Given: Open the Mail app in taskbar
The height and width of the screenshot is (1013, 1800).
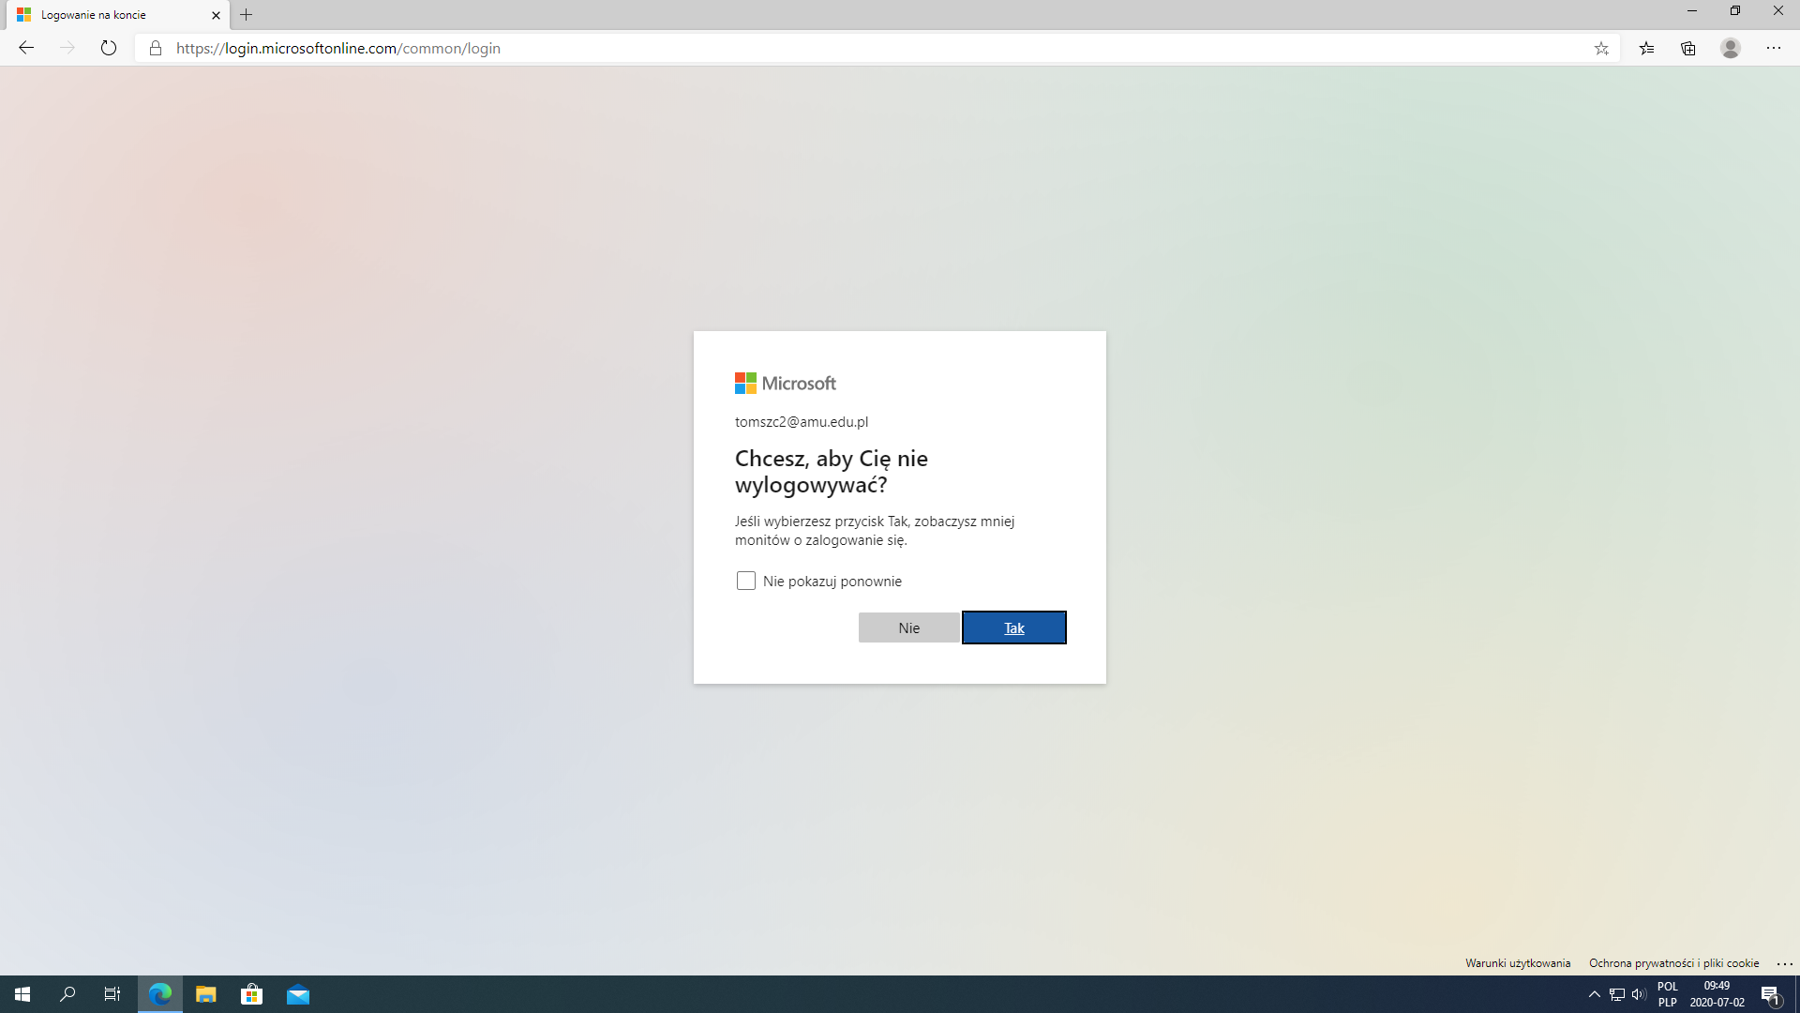Looking at the screenshot, I should (298, 994).
